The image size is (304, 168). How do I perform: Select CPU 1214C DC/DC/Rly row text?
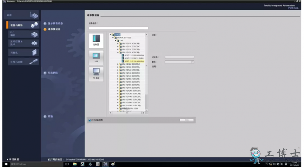click(131, 76)
